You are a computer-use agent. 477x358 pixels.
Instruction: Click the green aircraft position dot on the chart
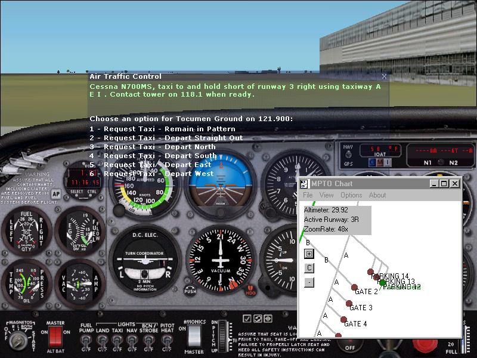click(382, 283)
